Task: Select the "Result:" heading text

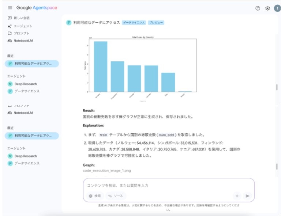Action: pos(89,111)
